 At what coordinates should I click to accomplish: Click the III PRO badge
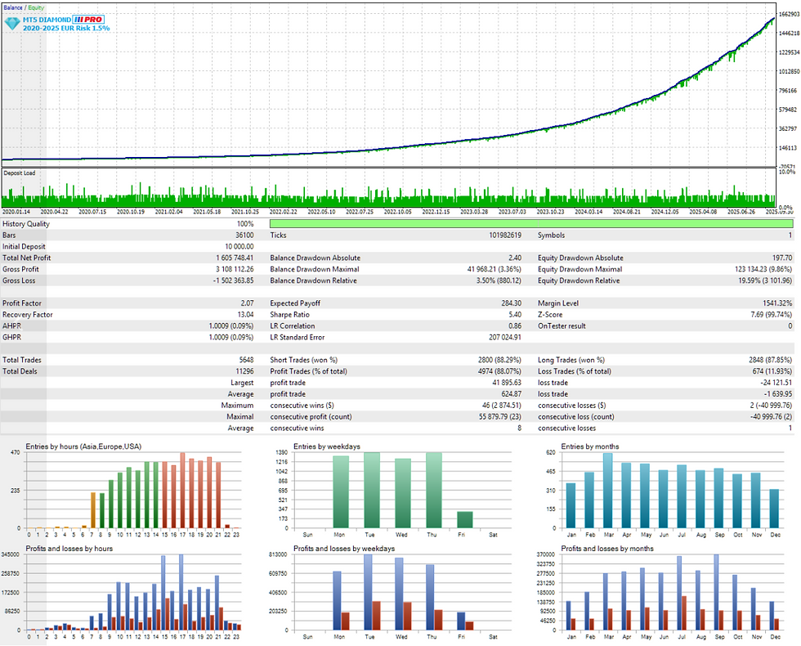coord(88,20)
